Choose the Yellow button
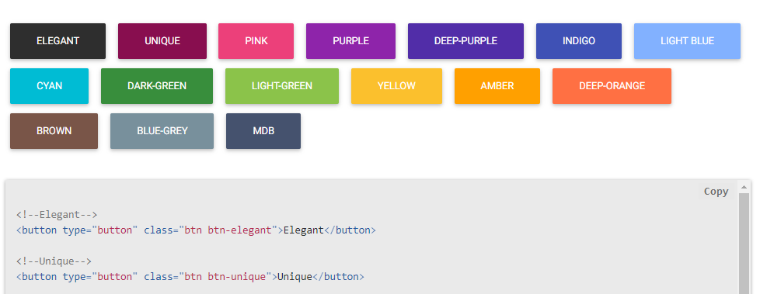 (x=396, y=86)
